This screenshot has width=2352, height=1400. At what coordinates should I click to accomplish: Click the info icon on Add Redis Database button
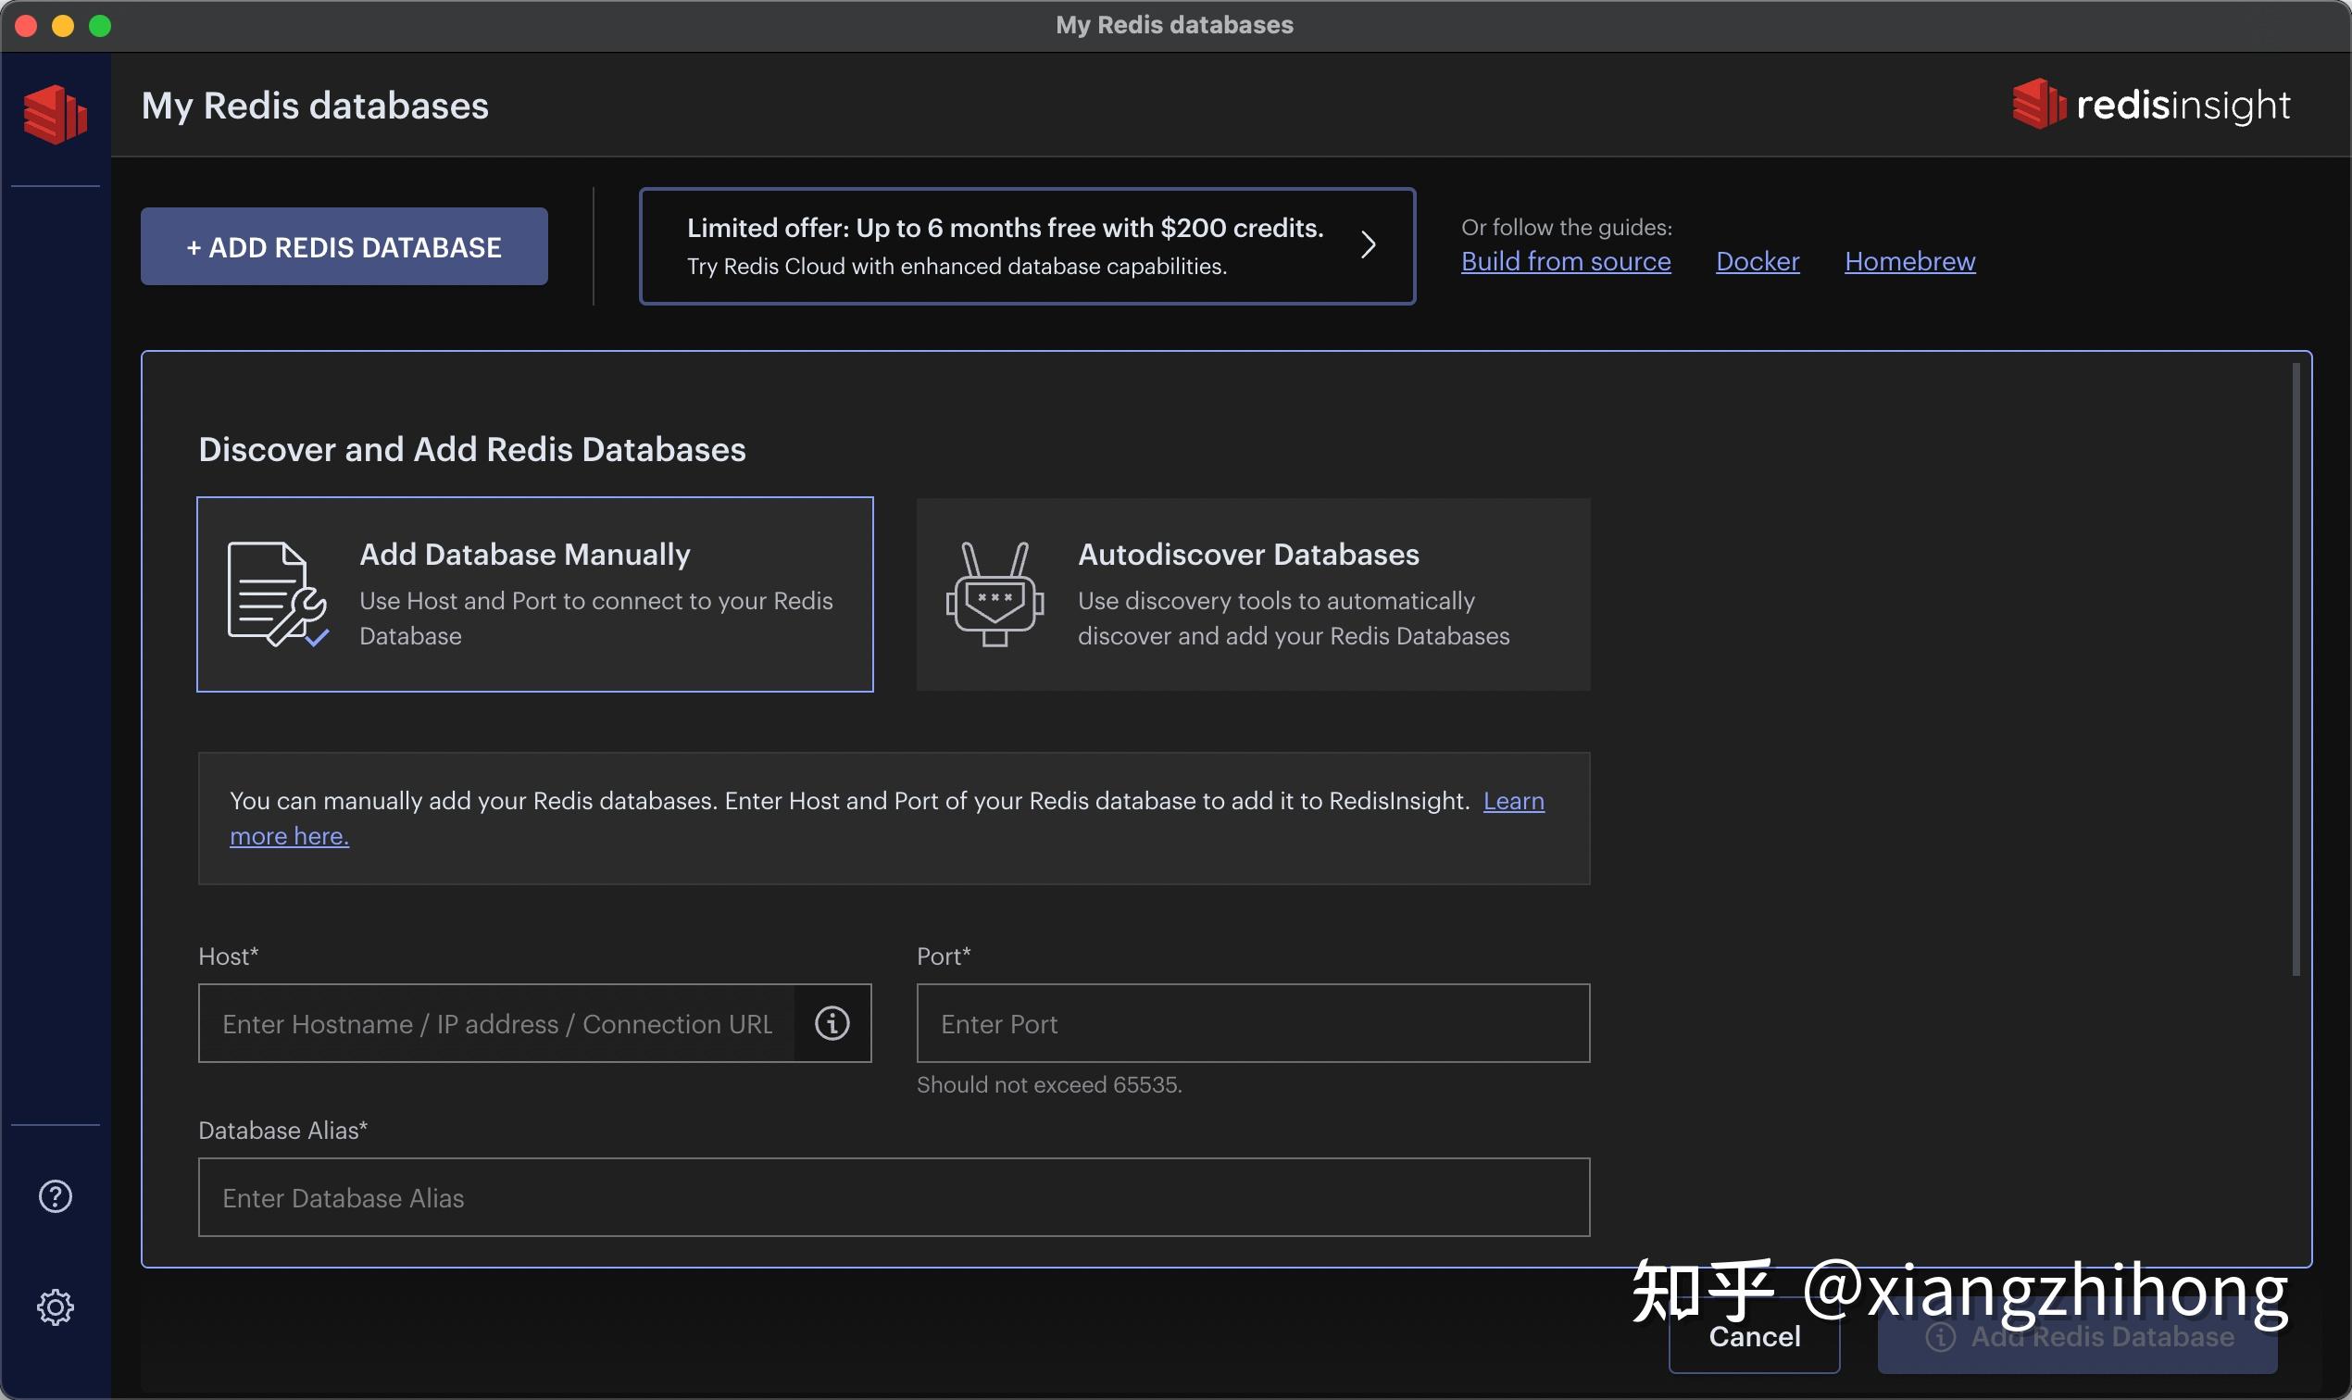pyautogui.click(x=1944, y=1337)
